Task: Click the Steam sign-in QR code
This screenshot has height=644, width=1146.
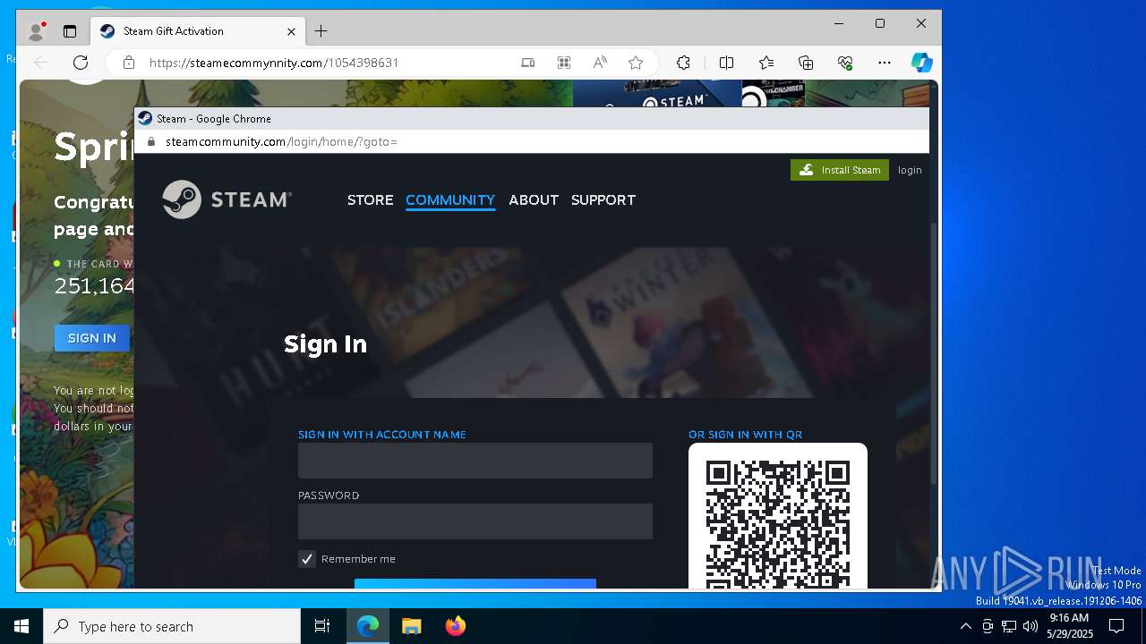Action: click(778, 523)
